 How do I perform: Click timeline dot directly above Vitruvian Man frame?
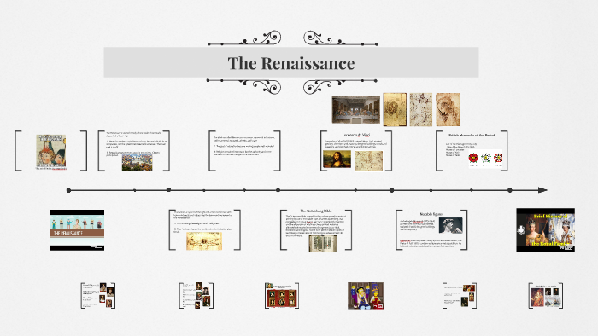[204, 190]
